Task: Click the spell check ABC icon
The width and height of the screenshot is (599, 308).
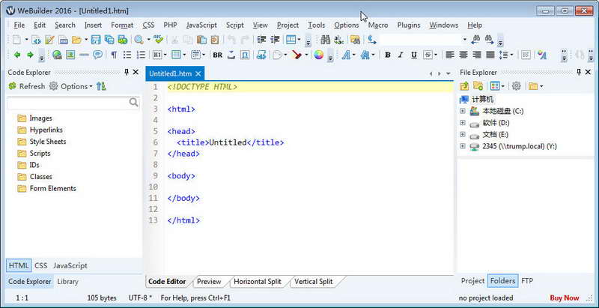Action: (158, 40)
